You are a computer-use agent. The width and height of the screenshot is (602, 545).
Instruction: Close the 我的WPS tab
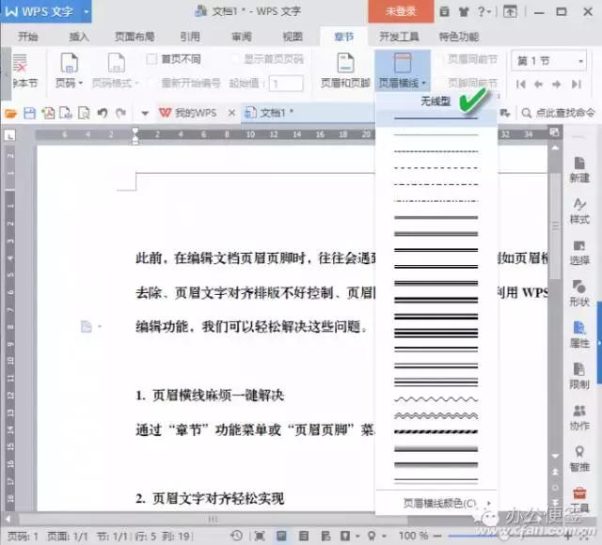231,113
